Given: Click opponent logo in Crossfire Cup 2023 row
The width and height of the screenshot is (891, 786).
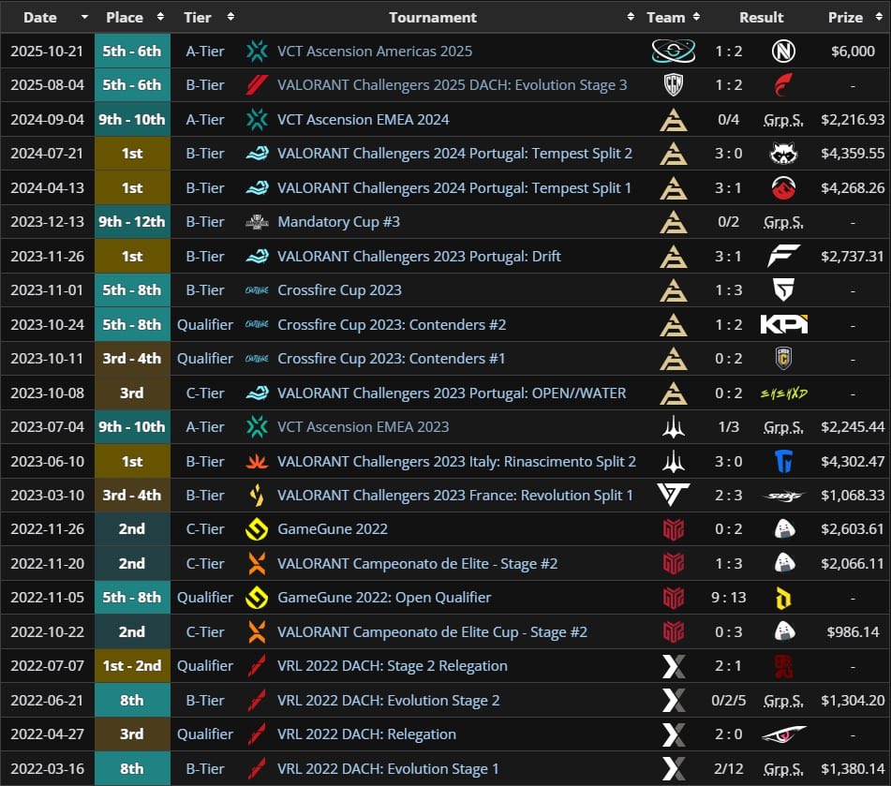Looking at the screenshot, I should coord(783,289).
